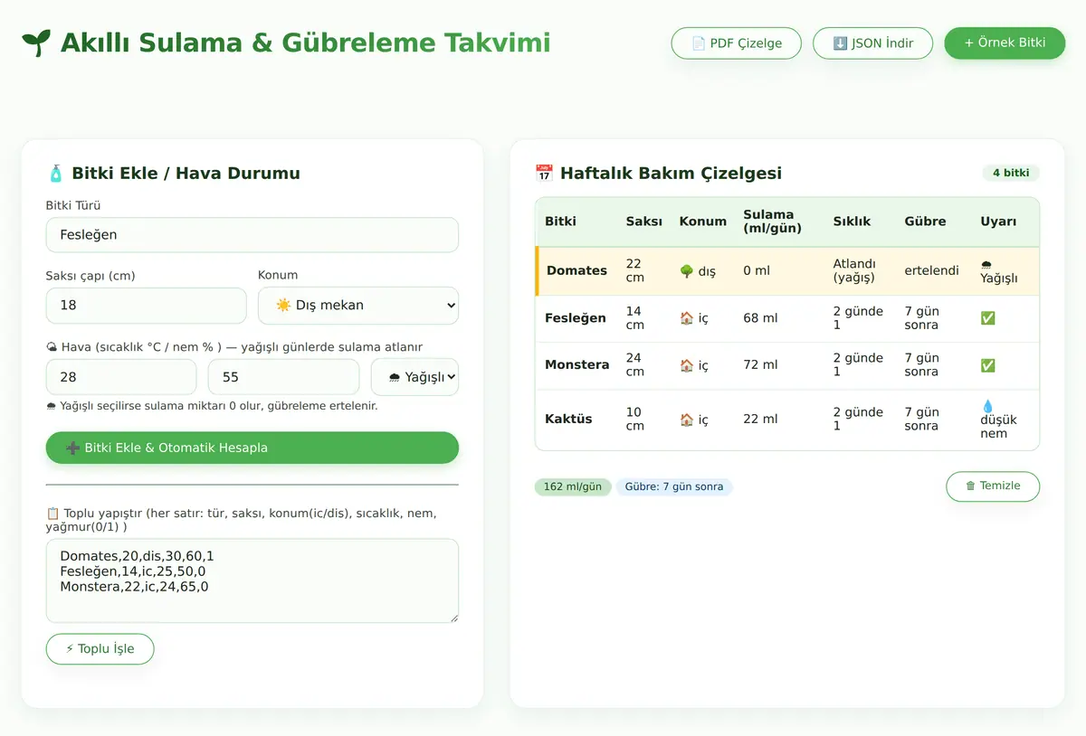Viewport: 1086px width, 736px height.
Task: Click the Atlandı (yağış) frequency cell
Action: pyautogui.click(x=855, y=270)
